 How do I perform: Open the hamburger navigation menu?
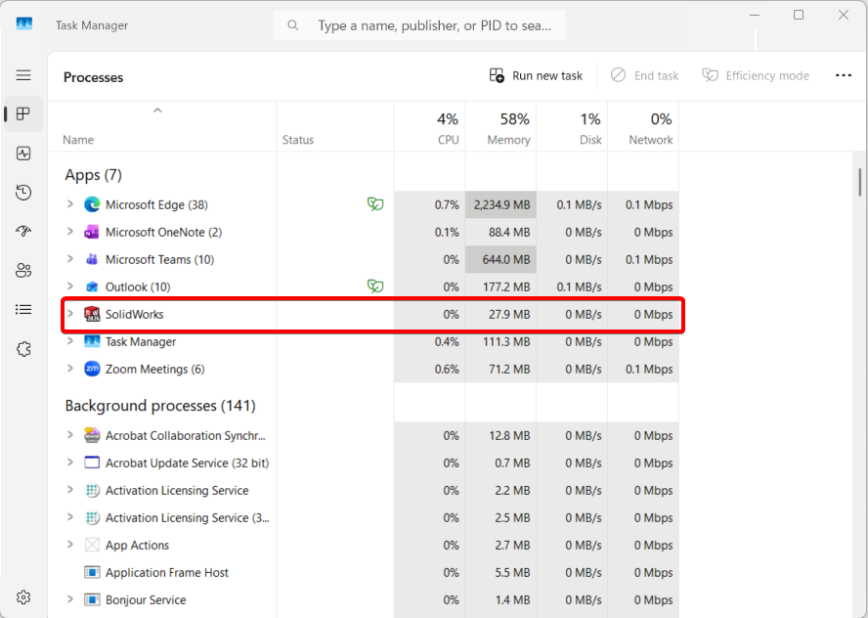point(23,74)
